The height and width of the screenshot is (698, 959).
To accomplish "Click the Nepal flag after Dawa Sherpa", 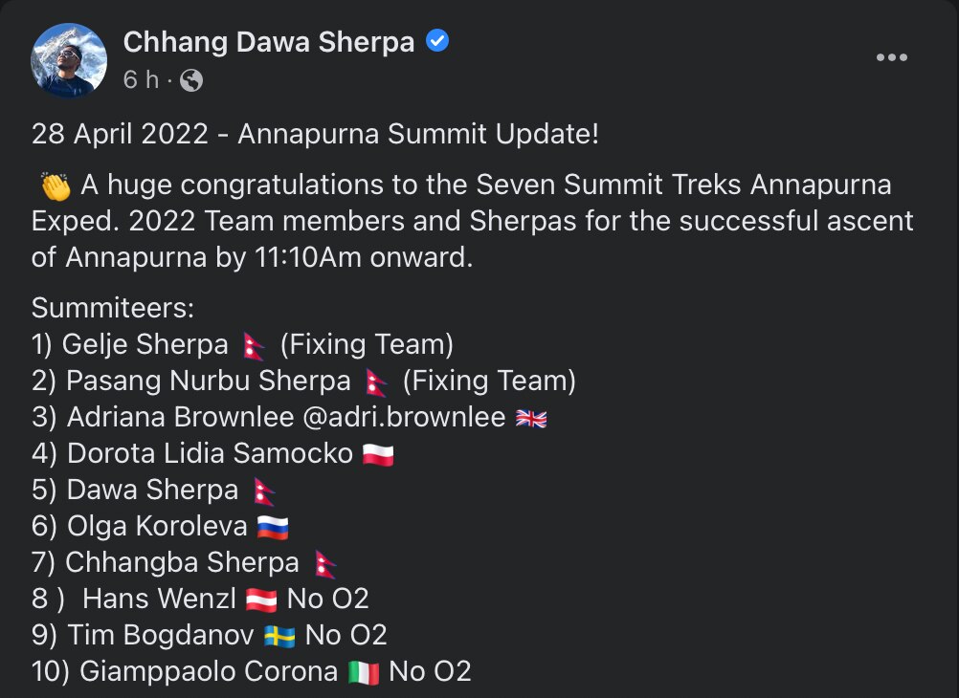I will 264,491.
